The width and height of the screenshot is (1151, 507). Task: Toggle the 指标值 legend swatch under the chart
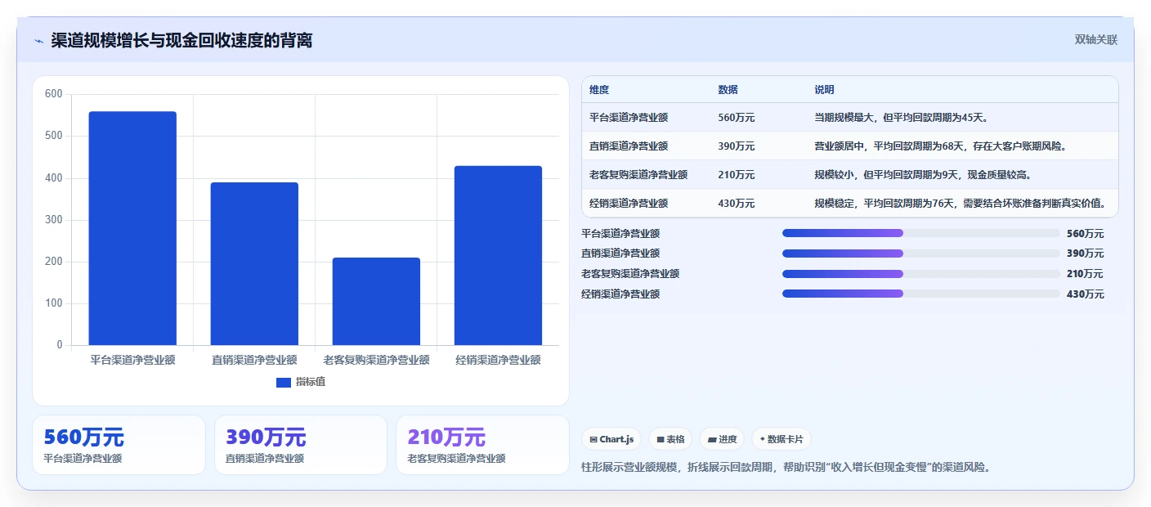click(284, 382)
